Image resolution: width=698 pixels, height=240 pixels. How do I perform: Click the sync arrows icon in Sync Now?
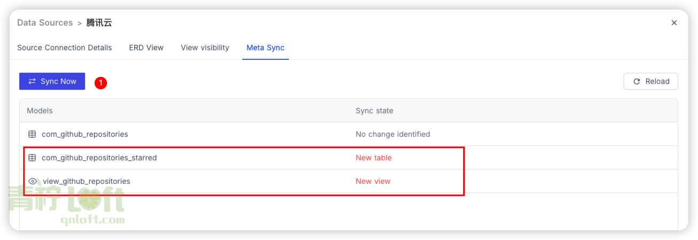pyautogui.click(x=32, y=81)
